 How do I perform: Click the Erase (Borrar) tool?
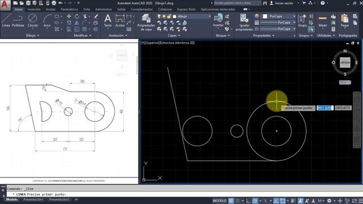pos(96,16)
